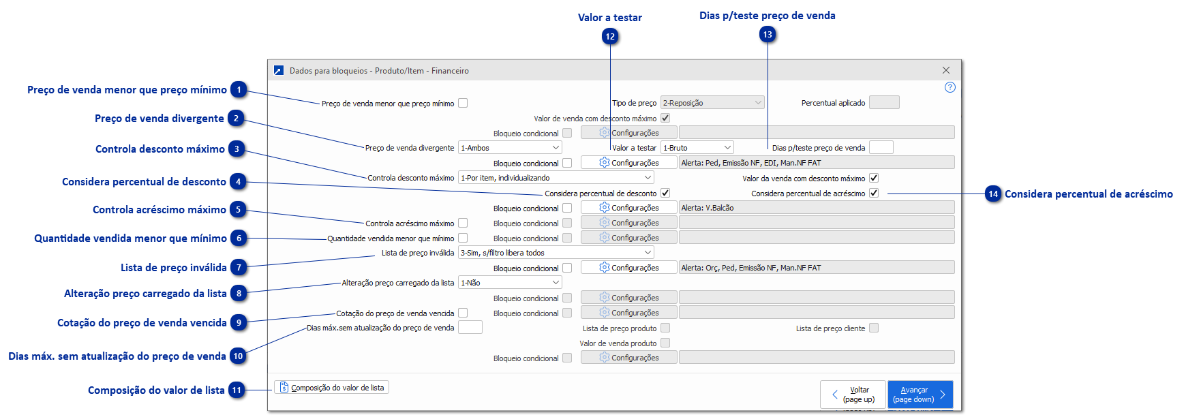Click Composição do valor de lista button
The image size is (1184, 417).
tap(332, 388)
